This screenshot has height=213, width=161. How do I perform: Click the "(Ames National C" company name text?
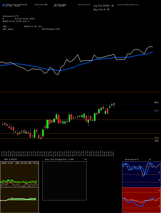pyautogui.click(x=84, y=5)
